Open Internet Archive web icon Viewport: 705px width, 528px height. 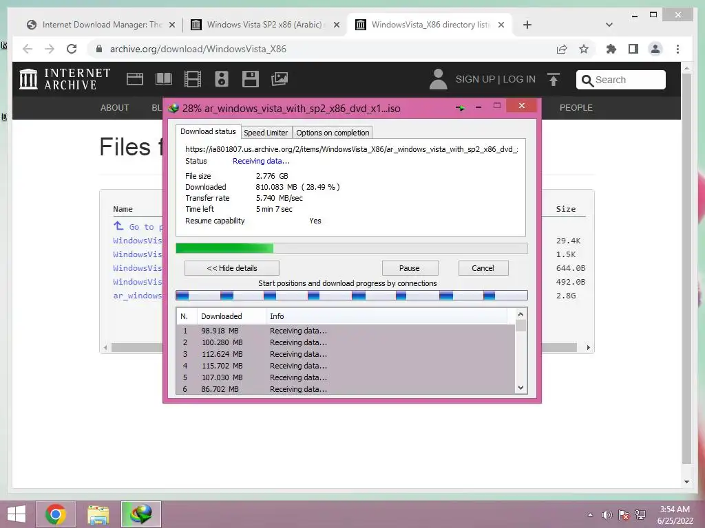tap(134, 80)
